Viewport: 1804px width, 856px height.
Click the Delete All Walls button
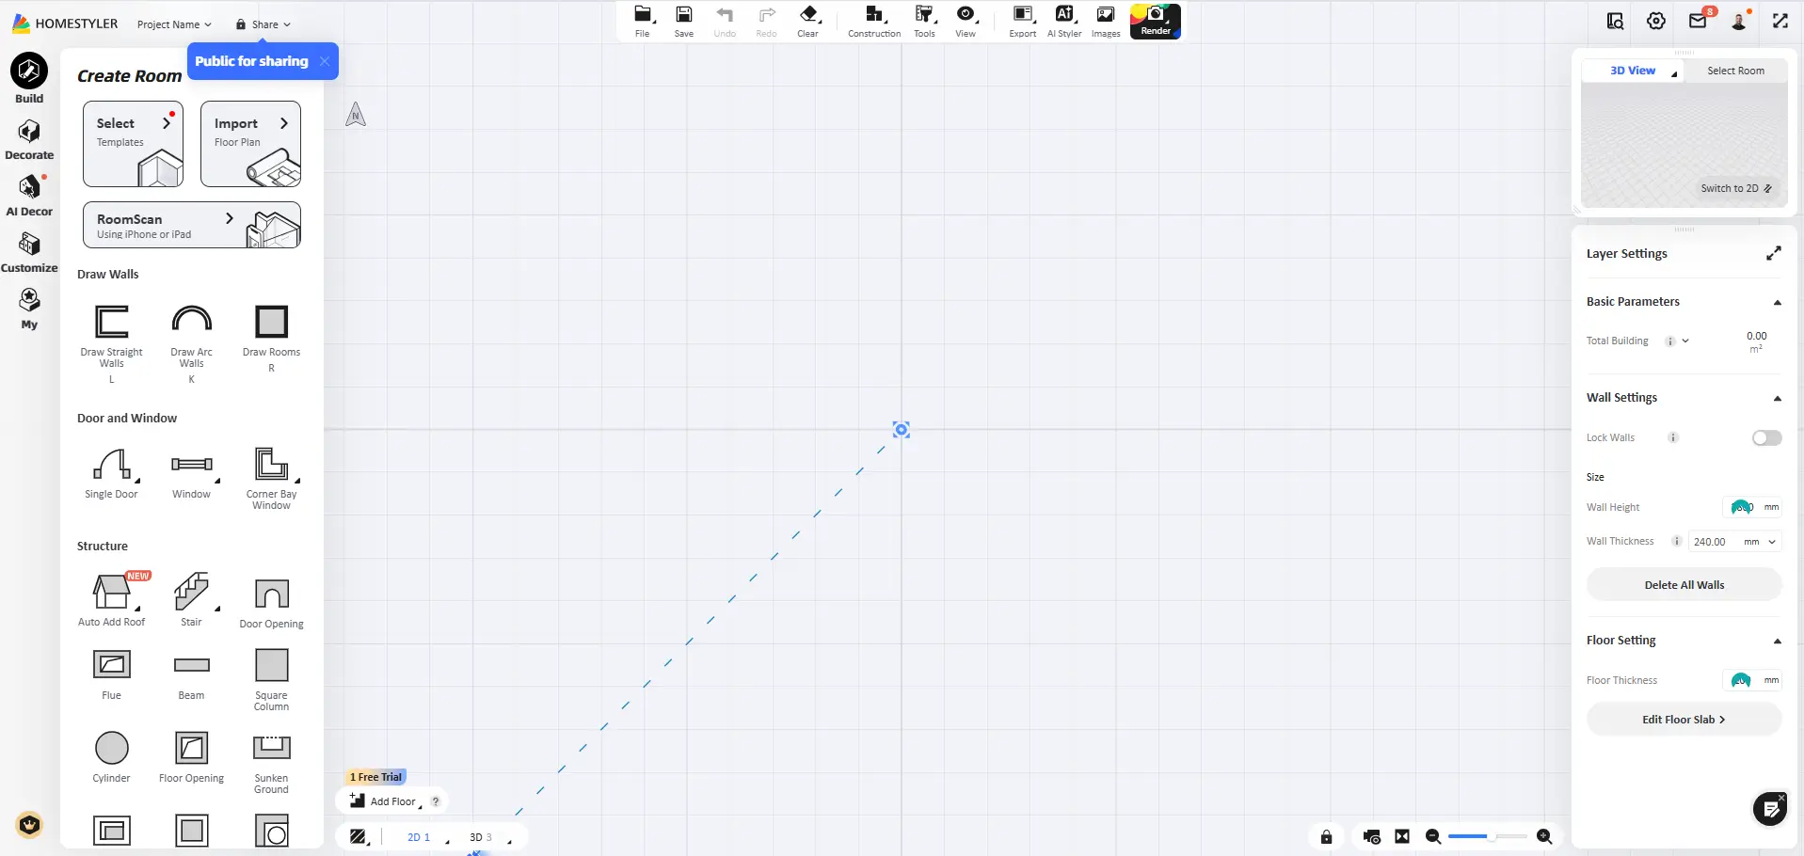(x=1682, y=584)
